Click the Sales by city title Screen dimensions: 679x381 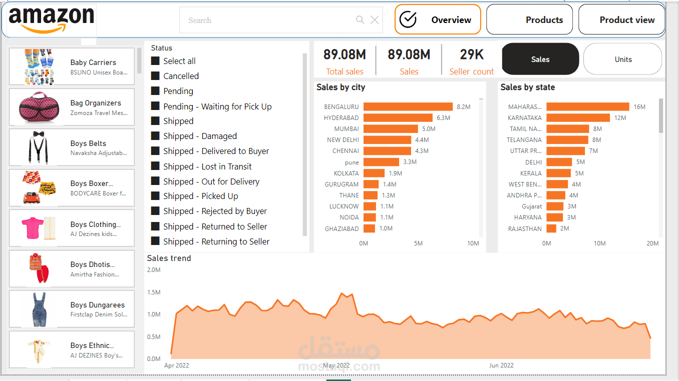341,87
